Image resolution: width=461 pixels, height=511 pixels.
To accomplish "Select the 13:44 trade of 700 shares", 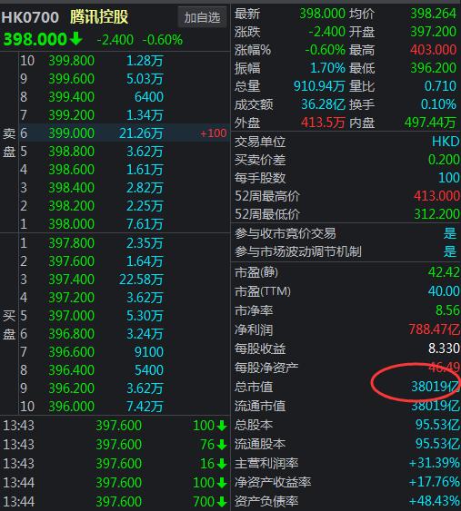I will (x=115, y=502).
